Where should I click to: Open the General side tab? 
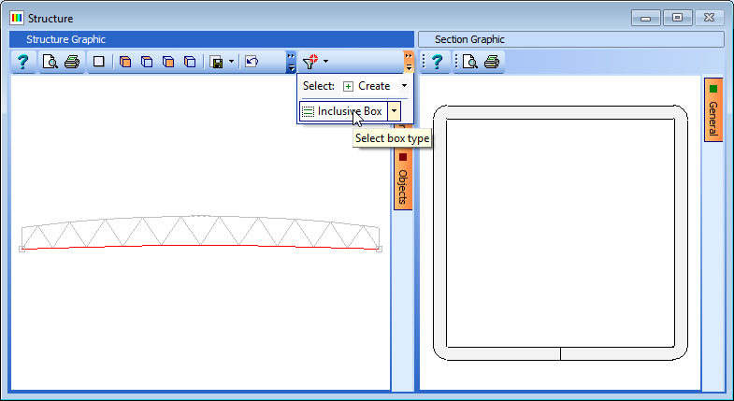pos(712,110)
